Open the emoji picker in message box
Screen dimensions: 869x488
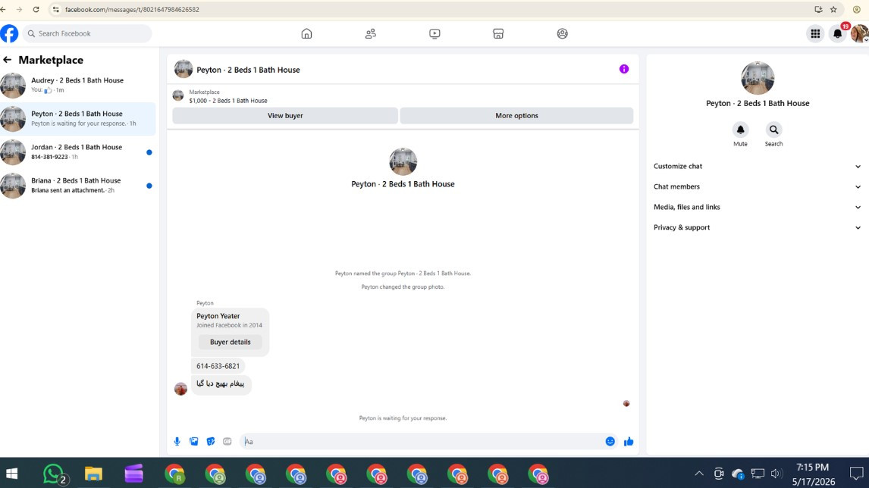(610, 442)
